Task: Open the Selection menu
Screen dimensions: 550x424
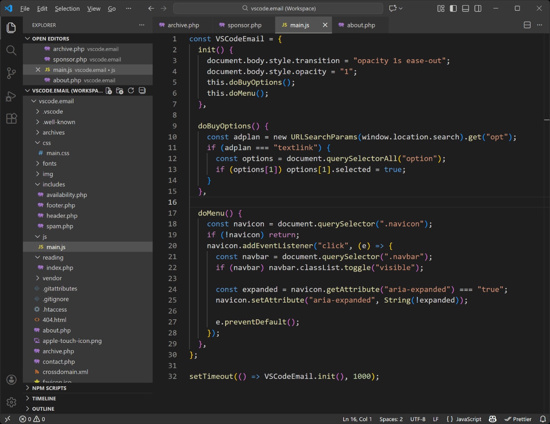Action: tap(67, 9)
